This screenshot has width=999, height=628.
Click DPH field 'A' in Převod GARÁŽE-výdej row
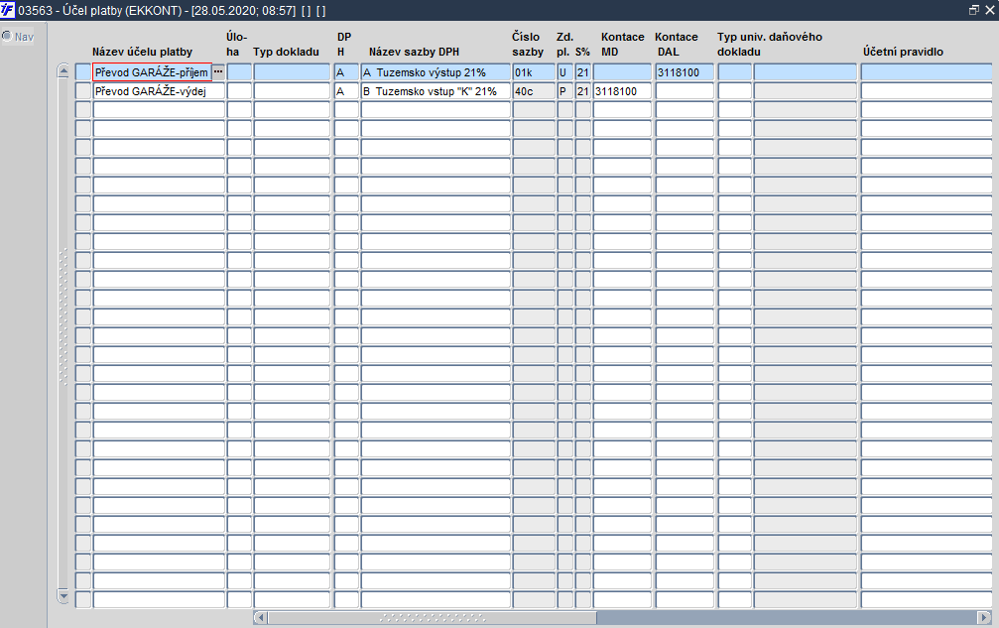[346, 91]
